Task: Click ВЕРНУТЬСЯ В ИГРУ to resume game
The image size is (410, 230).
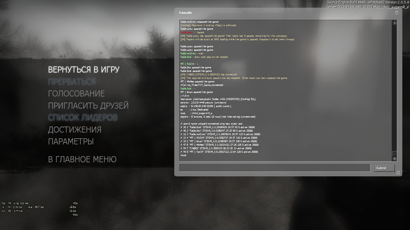Action: pos(84,70)
